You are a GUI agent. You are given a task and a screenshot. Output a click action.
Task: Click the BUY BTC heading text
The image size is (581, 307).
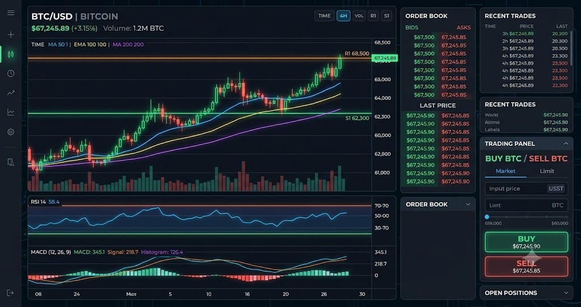503,158
